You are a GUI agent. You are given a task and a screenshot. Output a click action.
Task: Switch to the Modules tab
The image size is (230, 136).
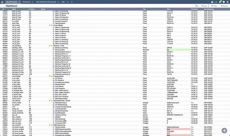pos(26,2)
